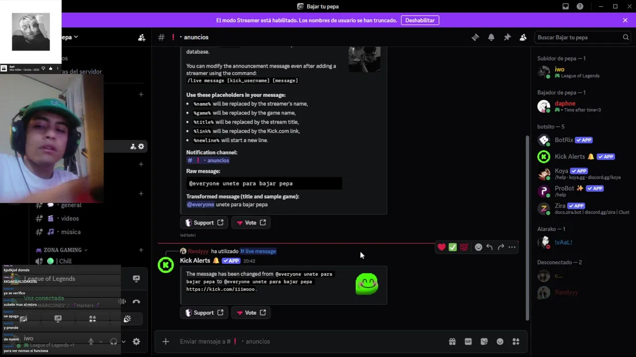Toggle the member list icon
636x357 pixels.
(x=523, y=37)
